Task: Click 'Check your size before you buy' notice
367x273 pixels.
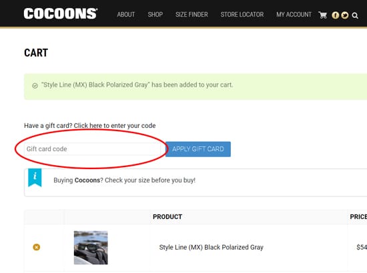Action: (150, 180)
